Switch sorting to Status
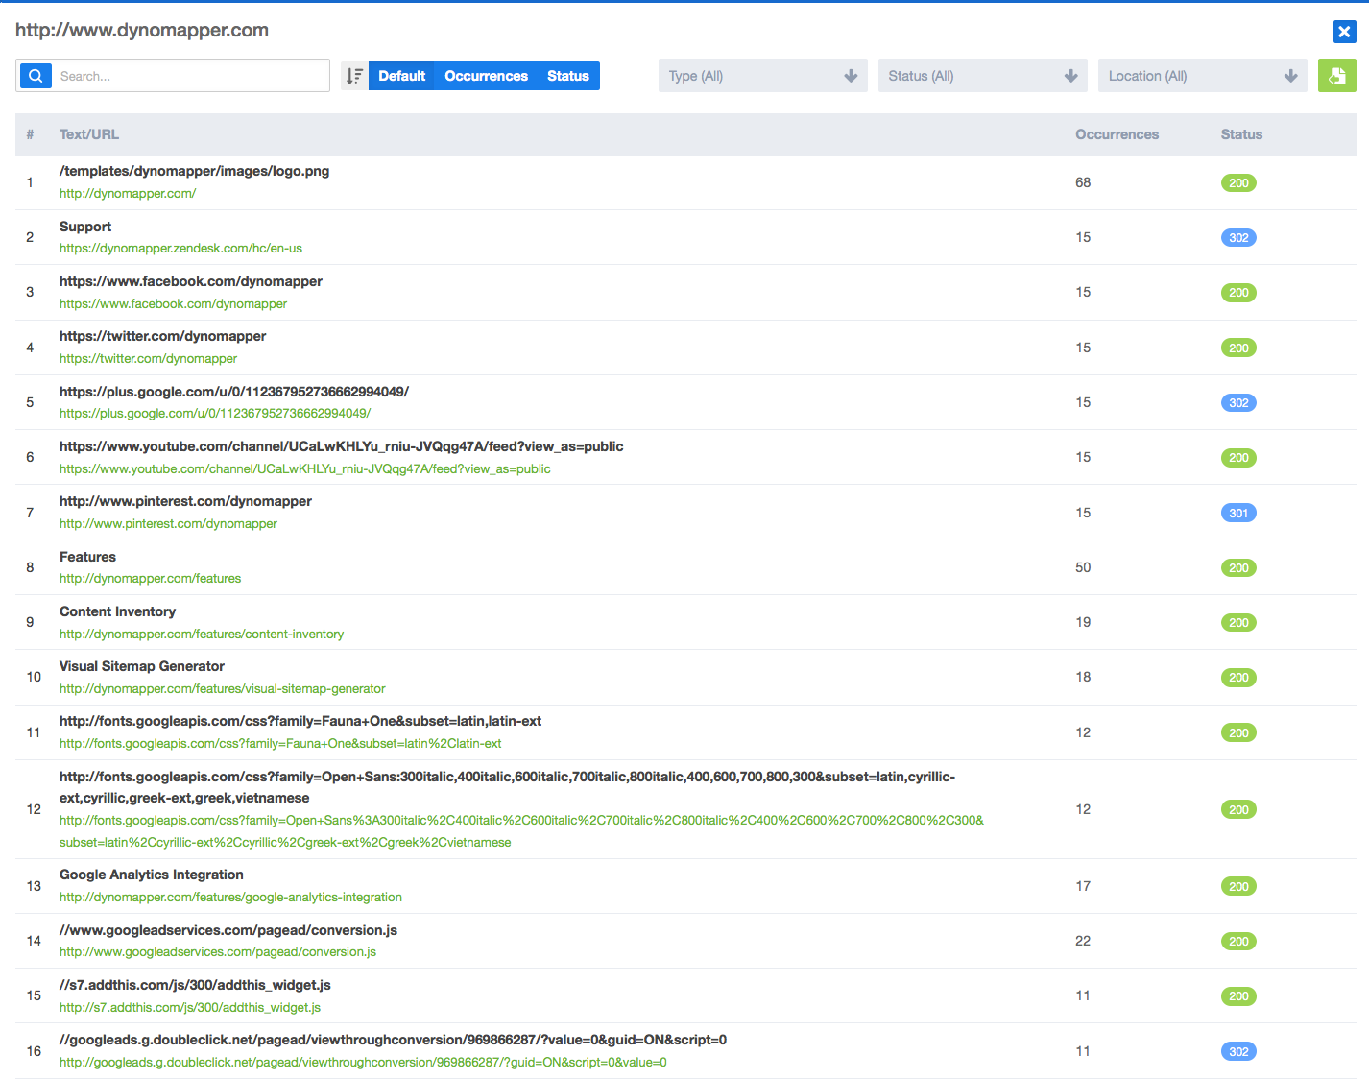This screenshot has width=1369, height=1079. tap(568, 76)
